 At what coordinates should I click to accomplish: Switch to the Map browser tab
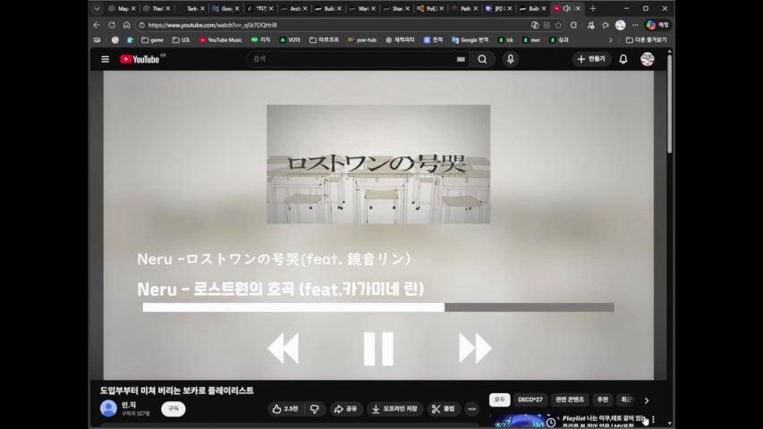pyautogui.click(x=121, y=9)
